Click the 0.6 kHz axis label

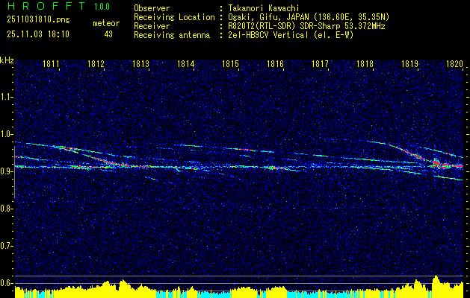(x=6, y=283)
